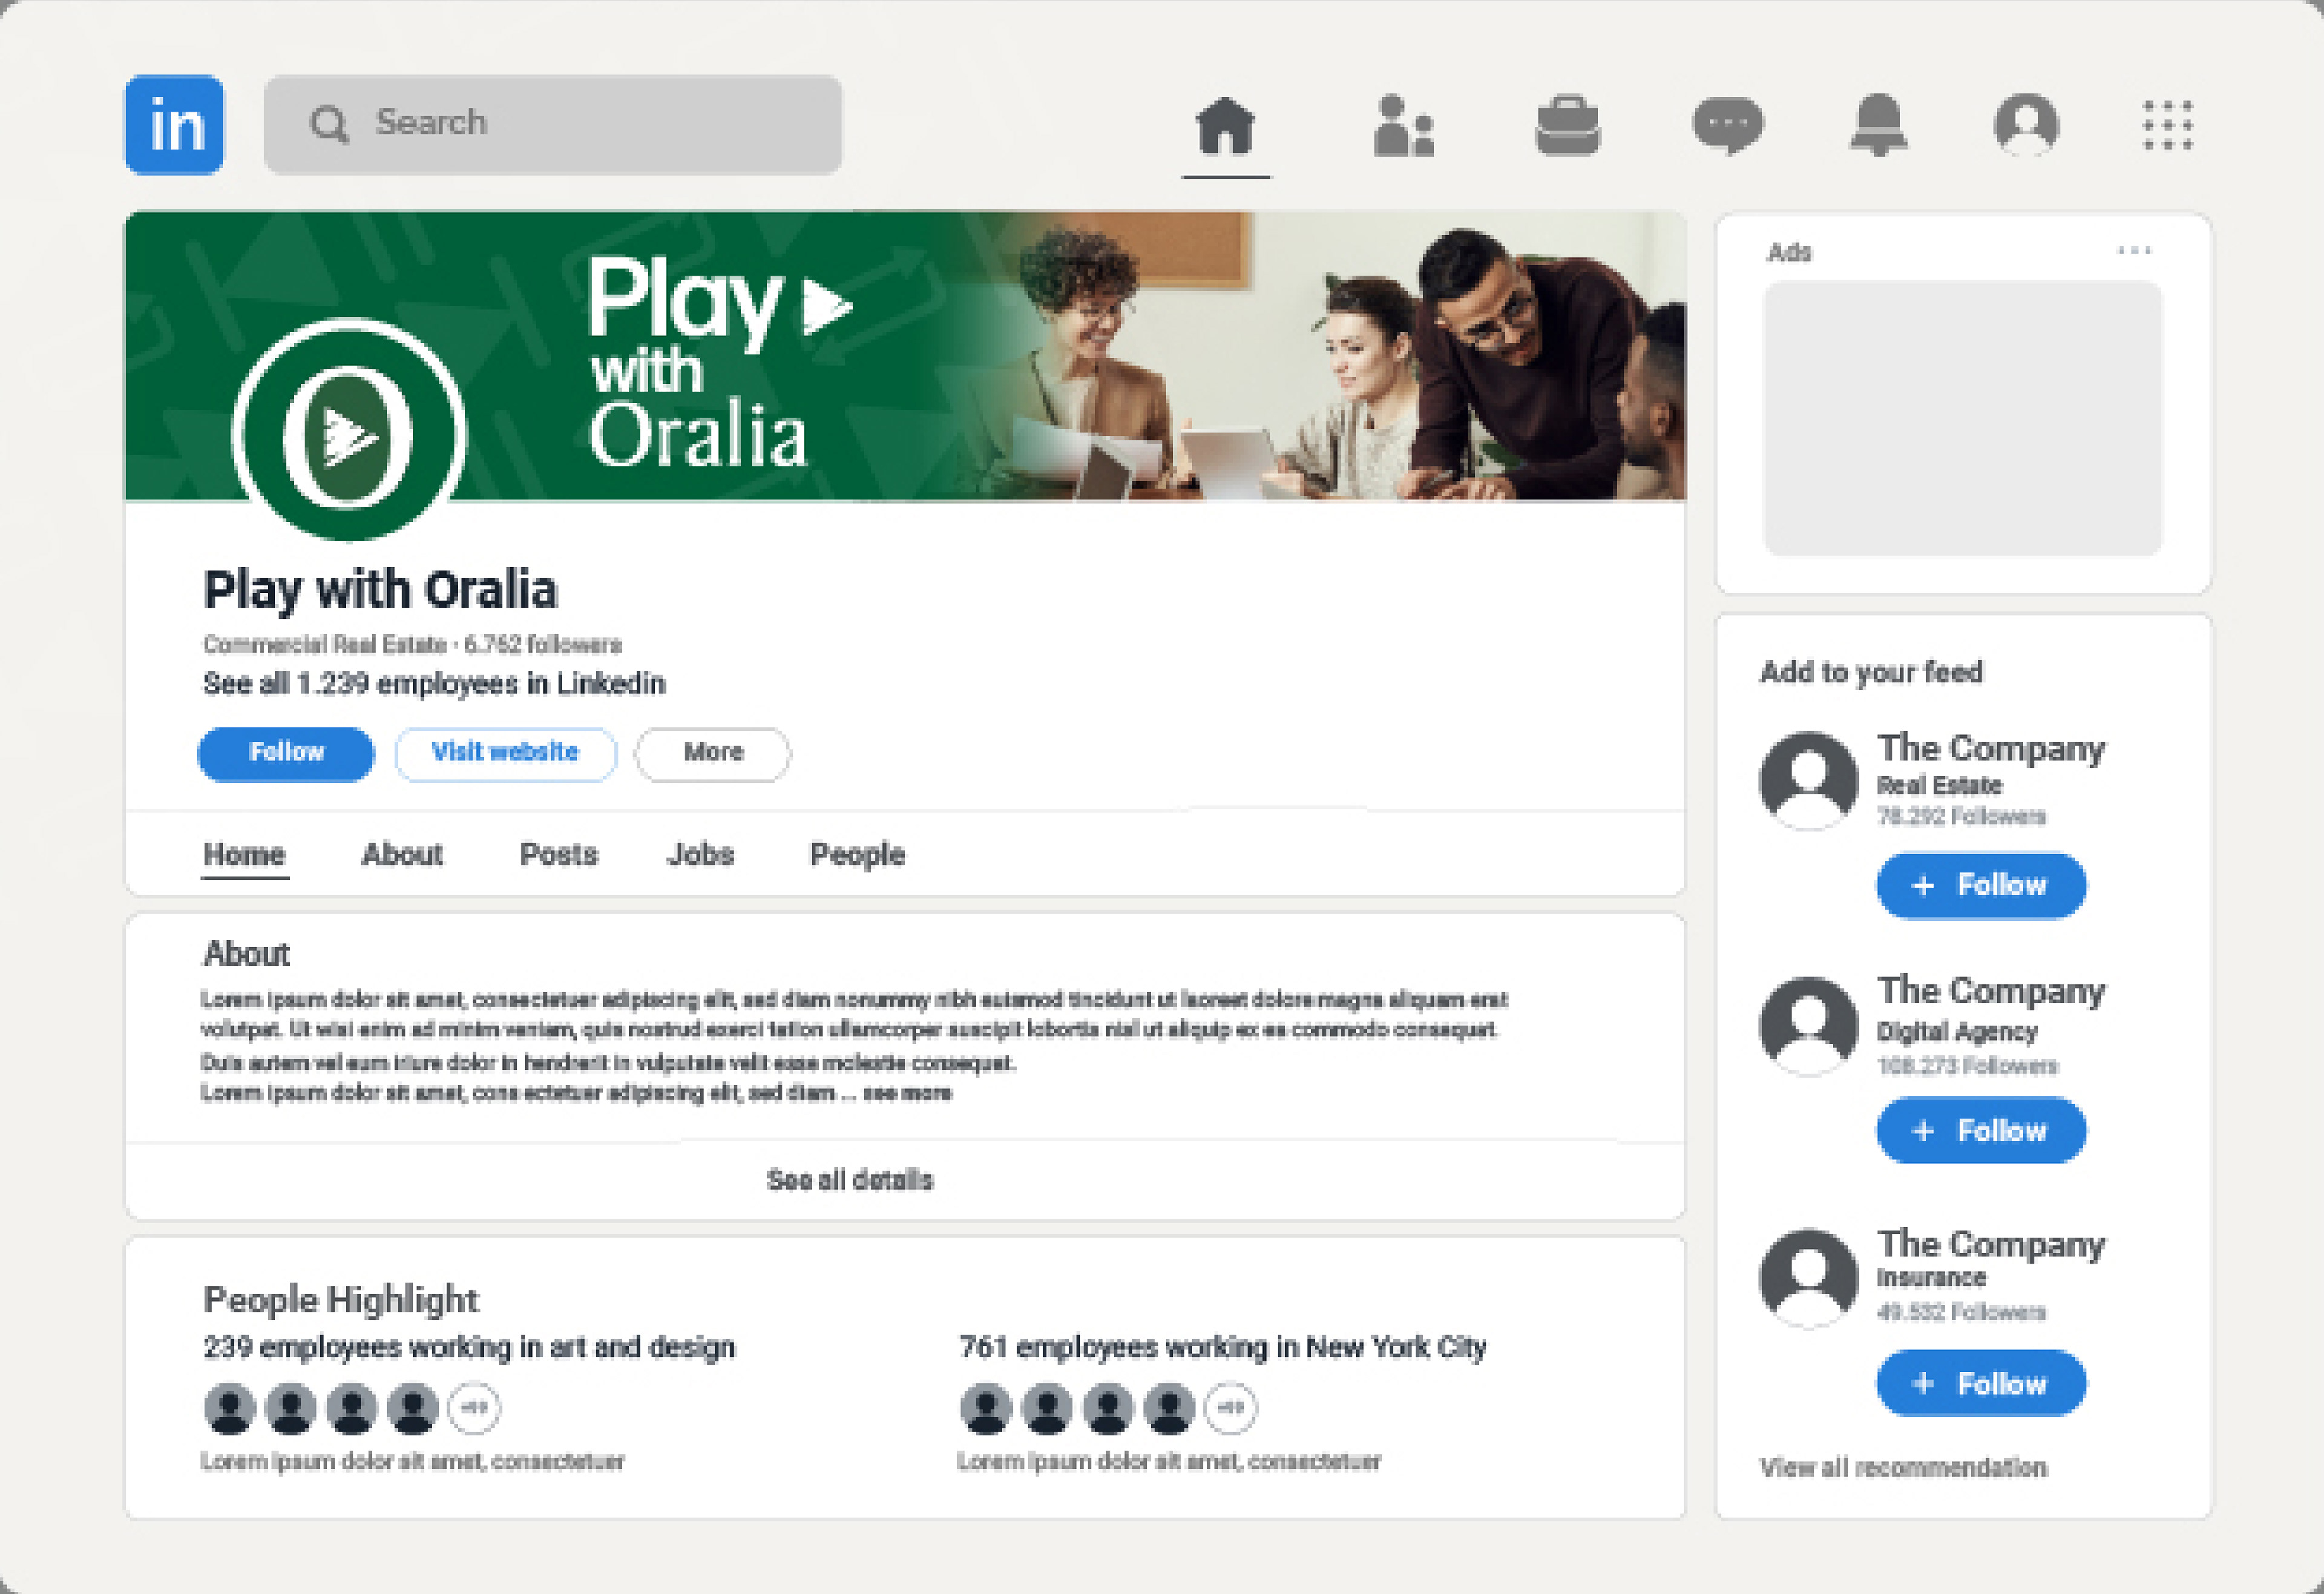Screen dimensions: 2324x1594
Task: Expand the art and design employees overflow circle
Action: click(474, 1407)
